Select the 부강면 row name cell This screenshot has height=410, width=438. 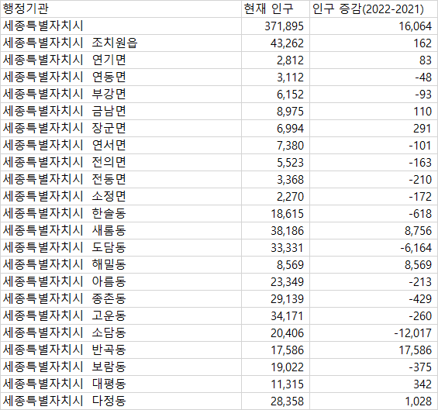pyautogui.click(x=121, y=95)
